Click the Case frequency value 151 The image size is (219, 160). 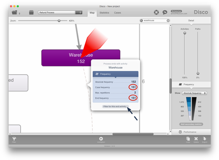pyautogui.click(x=133, y=87)
